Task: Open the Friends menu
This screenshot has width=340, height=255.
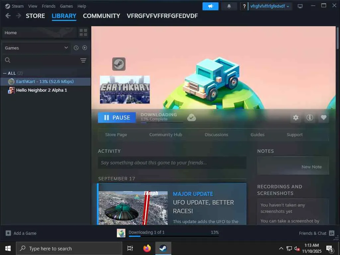Action: point(48,6)
